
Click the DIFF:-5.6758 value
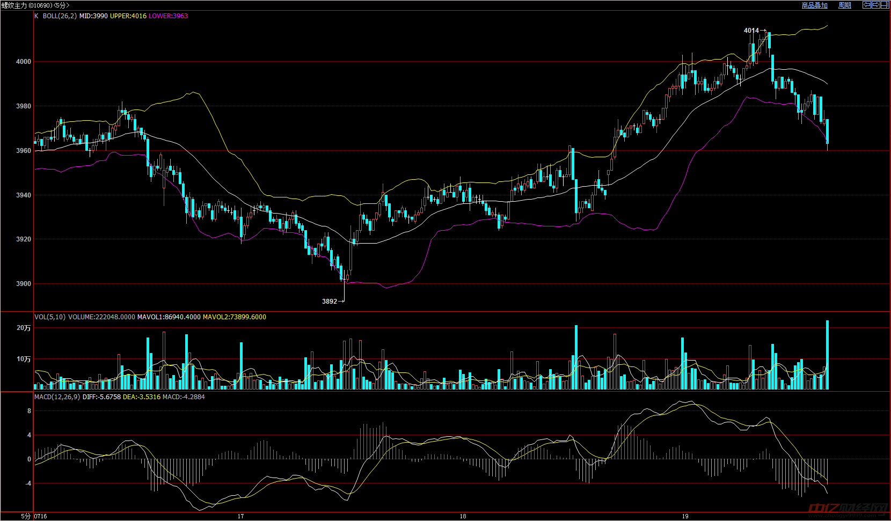tap(101, 397)
